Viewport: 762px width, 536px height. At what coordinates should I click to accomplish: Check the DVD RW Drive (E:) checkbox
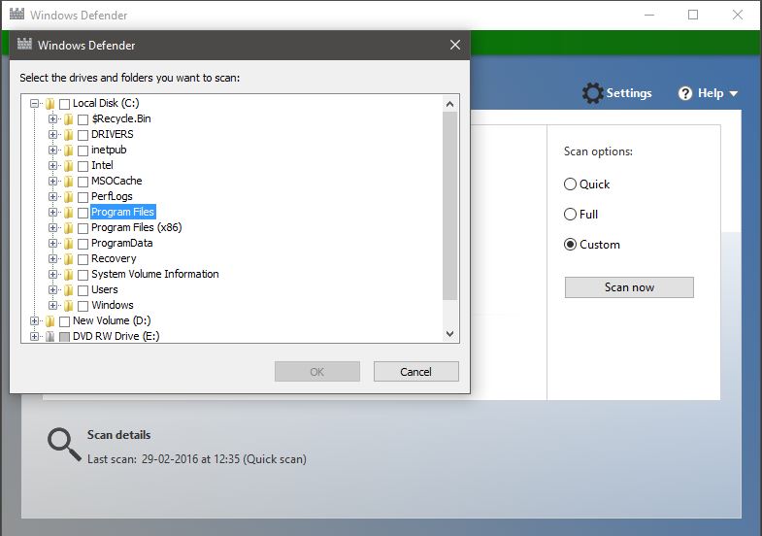65,337
